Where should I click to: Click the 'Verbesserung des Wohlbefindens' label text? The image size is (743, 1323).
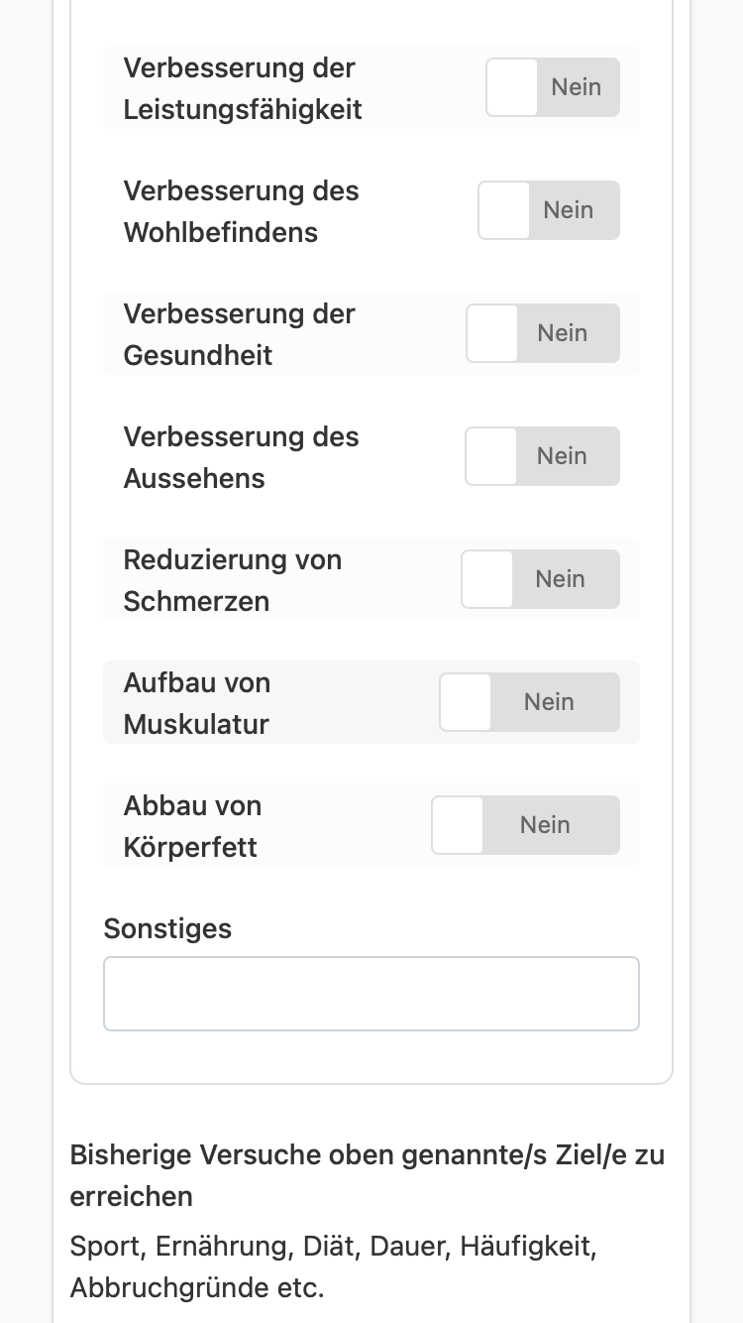[x=241, y=211]
